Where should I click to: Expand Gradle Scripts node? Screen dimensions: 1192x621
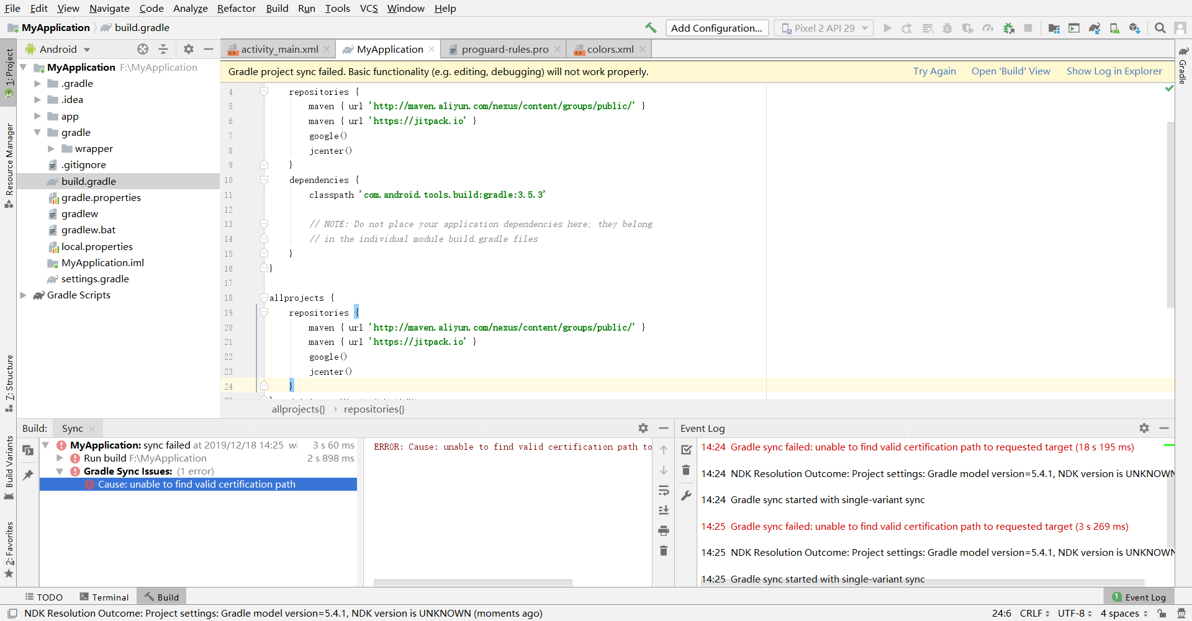(24, 295)
